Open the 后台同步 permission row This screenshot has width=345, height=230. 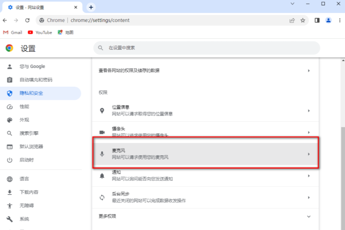205,197
